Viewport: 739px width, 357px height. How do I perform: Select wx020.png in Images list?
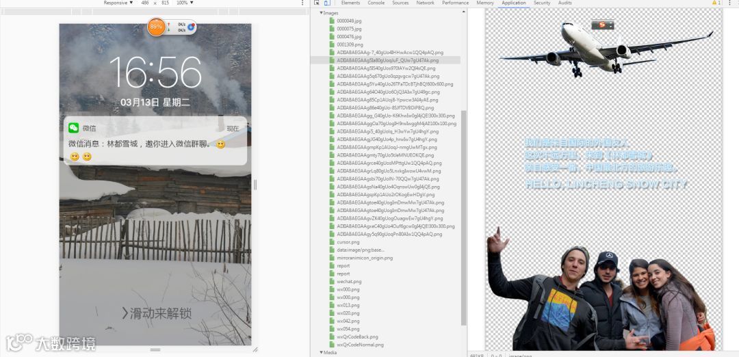point(348,313)
